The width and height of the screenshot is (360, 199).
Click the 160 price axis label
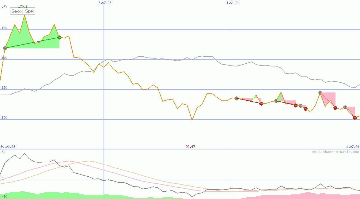click(4, 28)
